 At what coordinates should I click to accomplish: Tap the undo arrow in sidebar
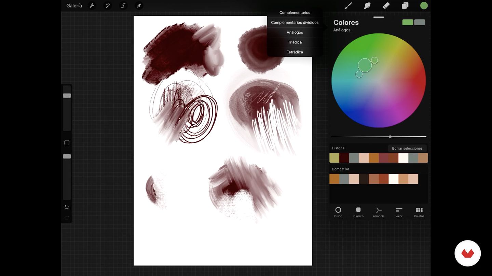(x=67, y=207)
